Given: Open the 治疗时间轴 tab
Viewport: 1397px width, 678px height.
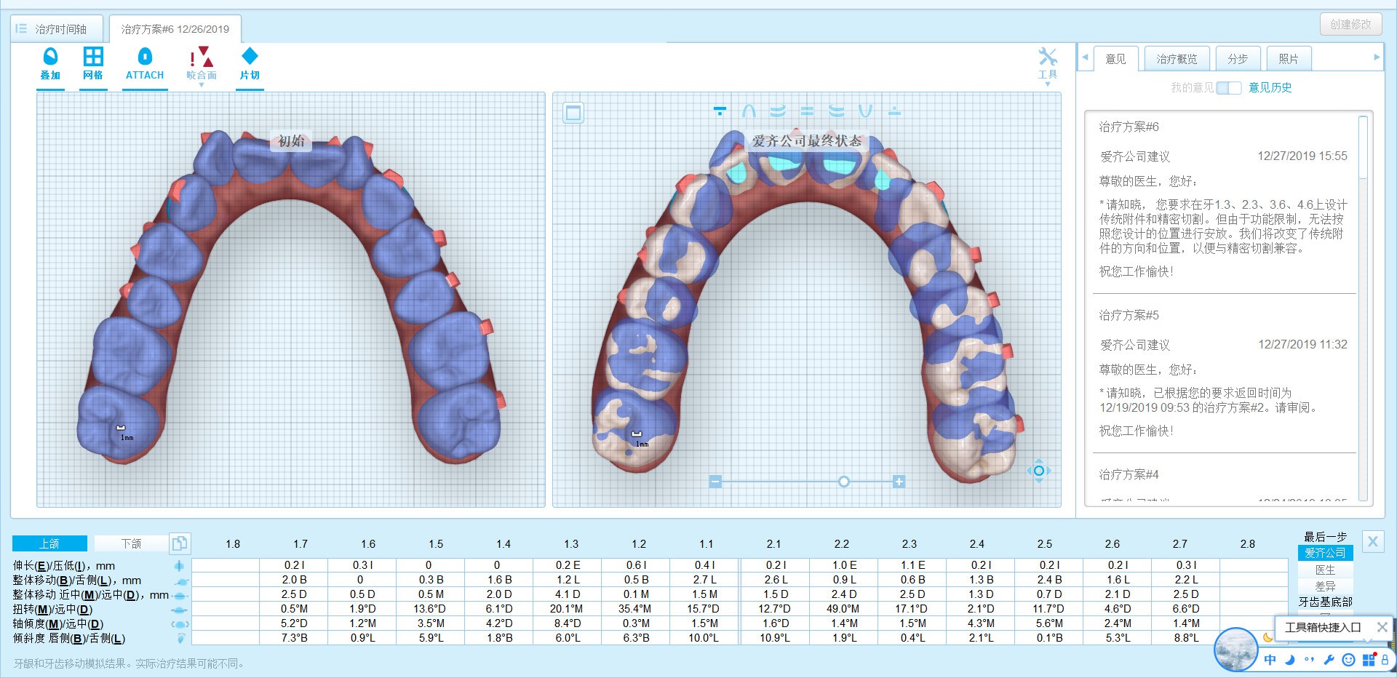Looking at the screenshot, I should pos(57,29).
